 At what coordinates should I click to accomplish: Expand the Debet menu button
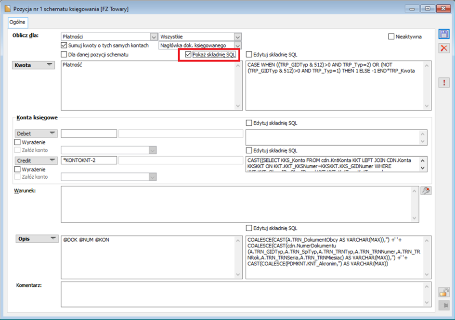pyautogui.click(x=36, y=134)
